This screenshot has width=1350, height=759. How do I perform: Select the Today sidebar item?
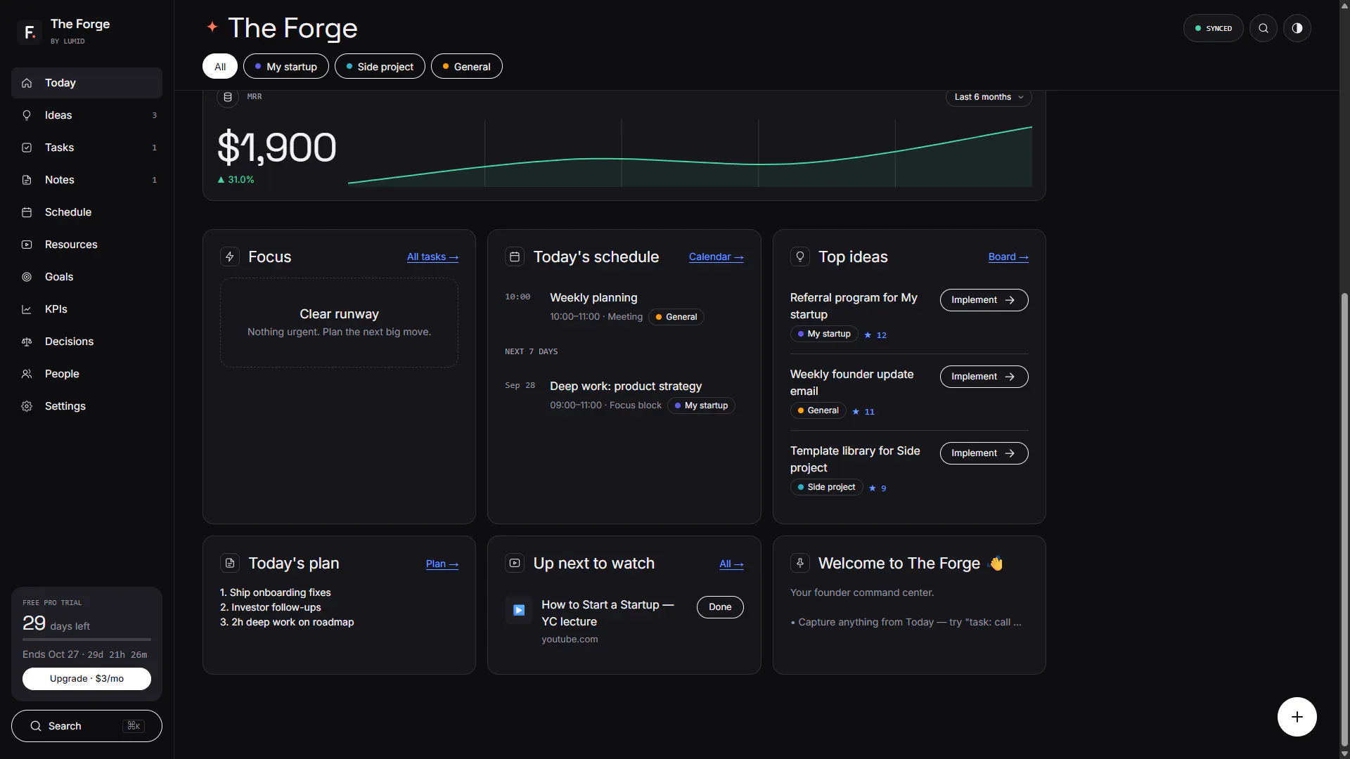pyautogui.click(x=86, y=83)
